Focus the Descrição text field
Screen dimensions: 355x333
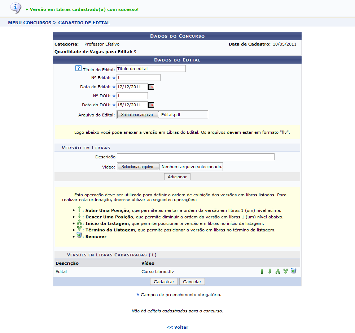tap(196, 157)
